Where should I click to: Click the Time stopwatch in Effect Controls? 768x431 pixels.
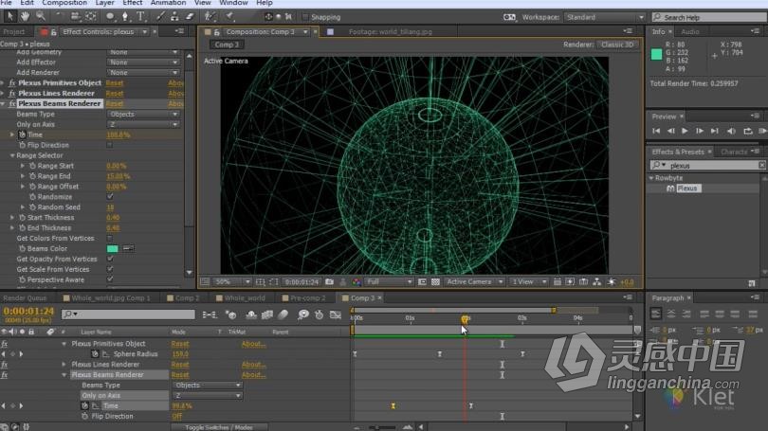click(22, 135)
